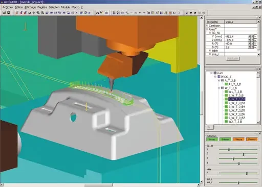Select the pan move-arrows tool
262x187 pixels.
(x=34, y=13)
